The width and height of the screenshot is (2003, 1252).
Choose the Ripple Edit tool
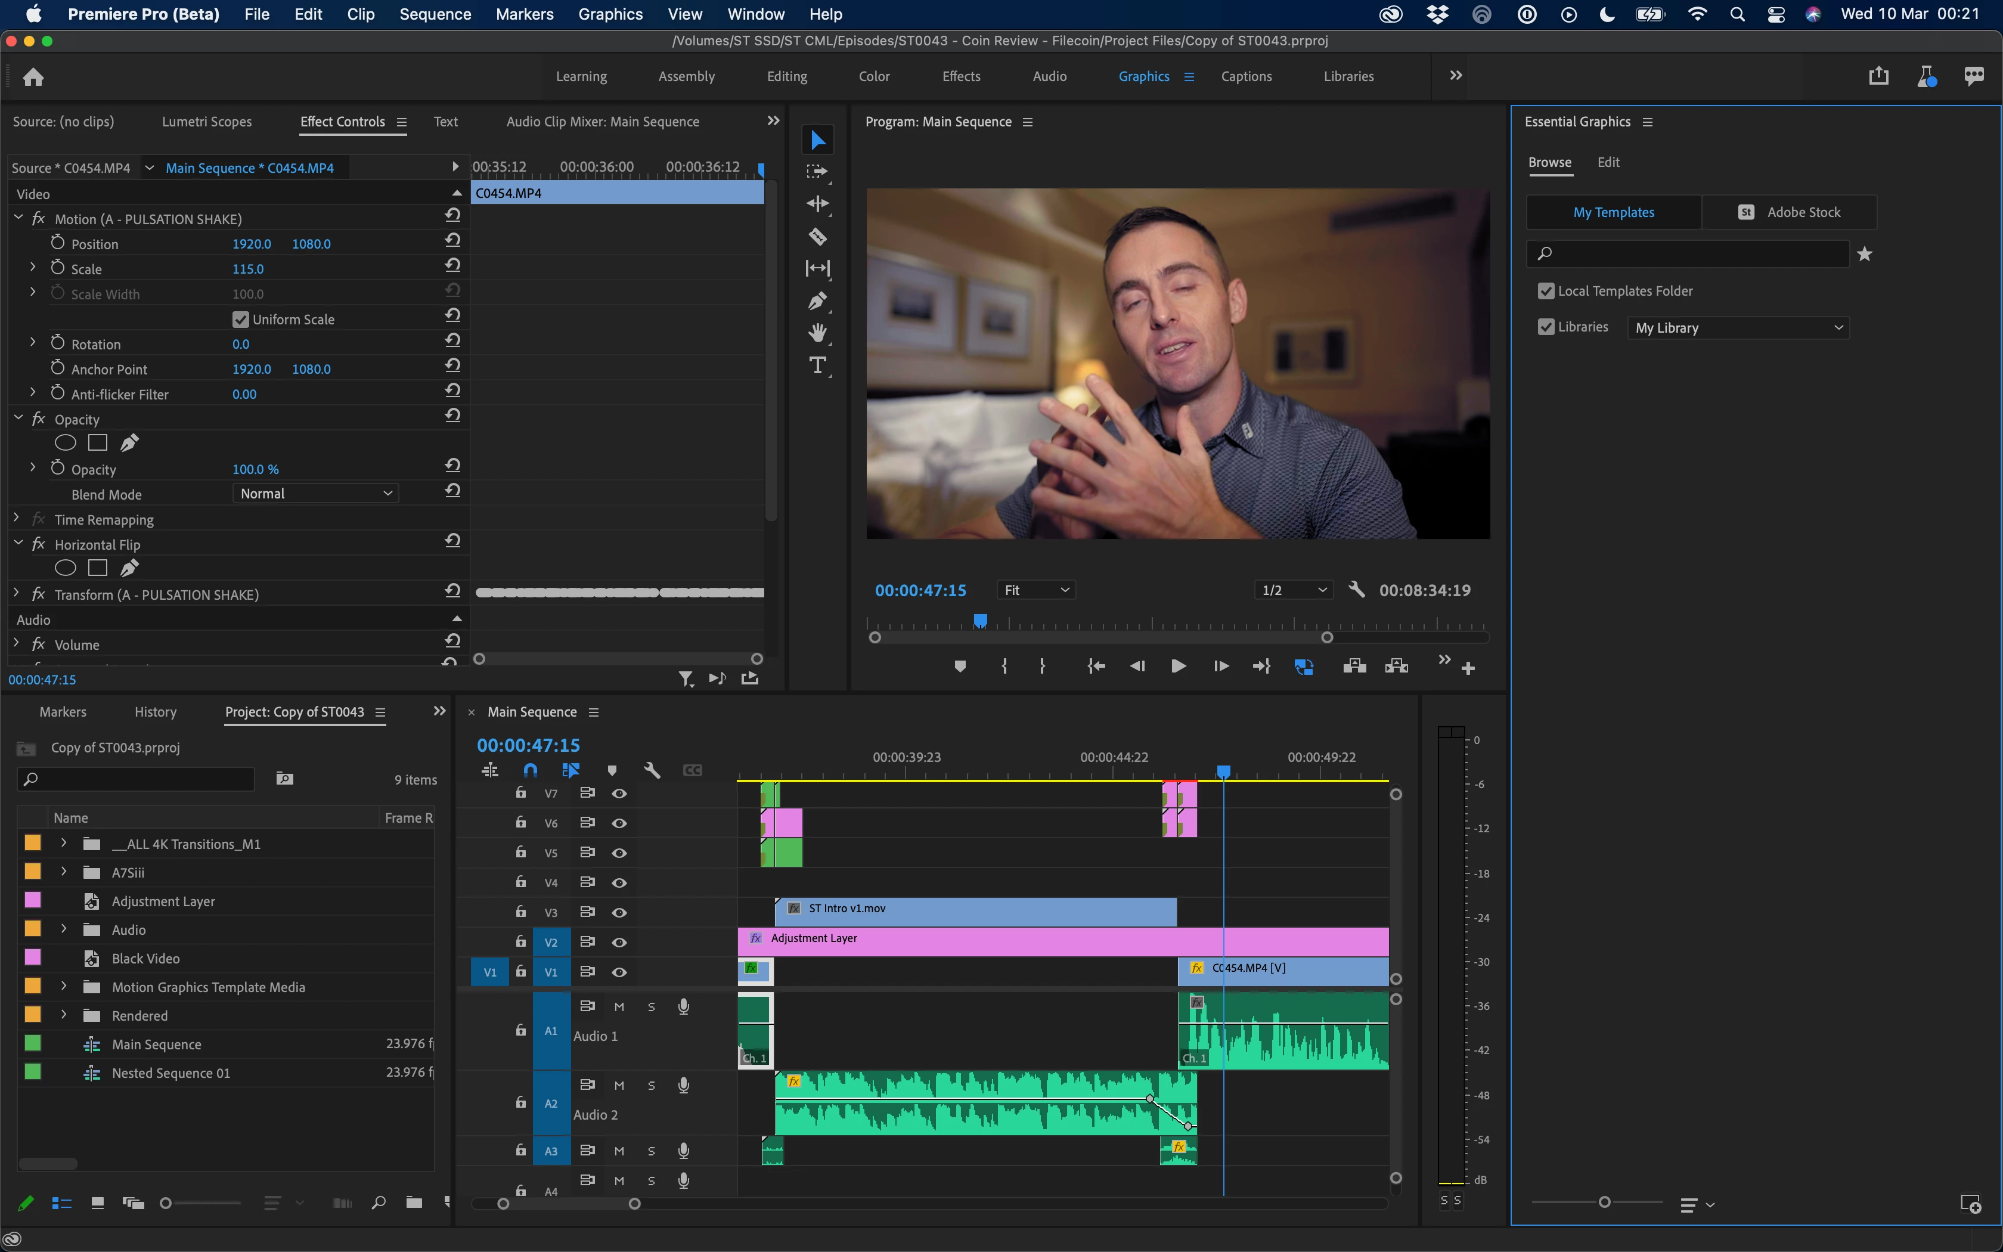(817, 204)
